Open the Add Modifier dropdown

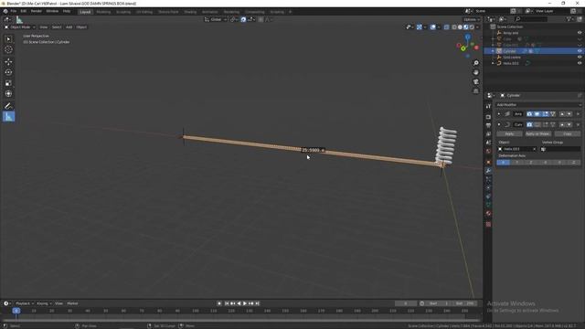(x=538, y=105)
